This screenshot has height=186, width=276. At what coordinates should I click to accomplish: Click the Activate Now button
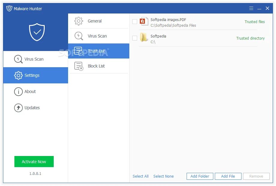[34, 161]
